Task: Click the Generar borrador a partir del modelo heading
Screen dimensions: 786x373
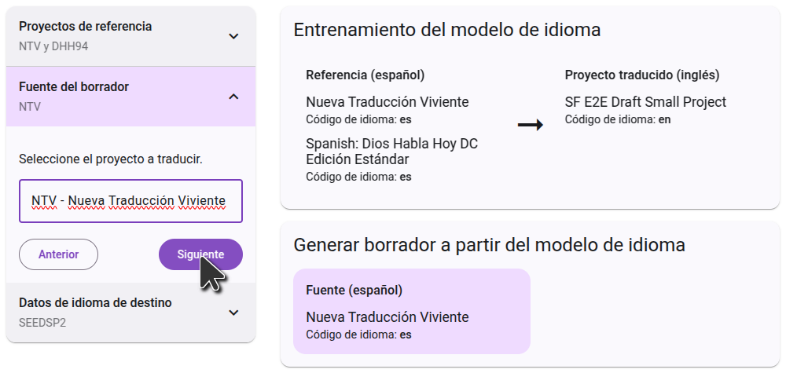Action: (489, 245)
